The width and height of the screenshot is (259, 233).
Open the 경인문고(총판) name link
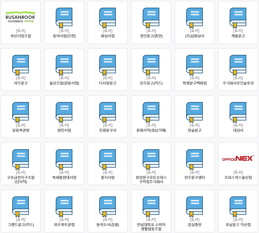click(x=151, y=36)
